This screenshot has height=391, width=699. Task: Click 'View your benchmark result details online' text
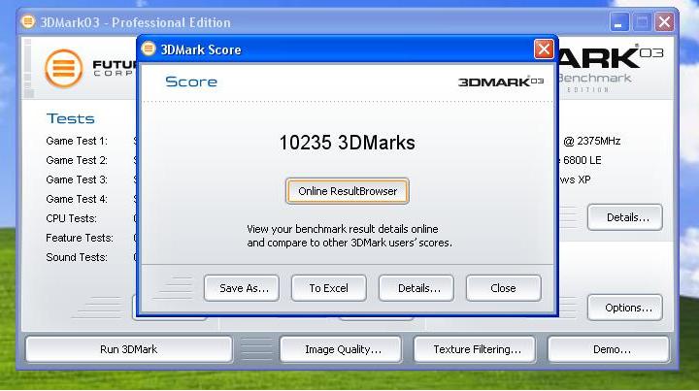point(343,229)
